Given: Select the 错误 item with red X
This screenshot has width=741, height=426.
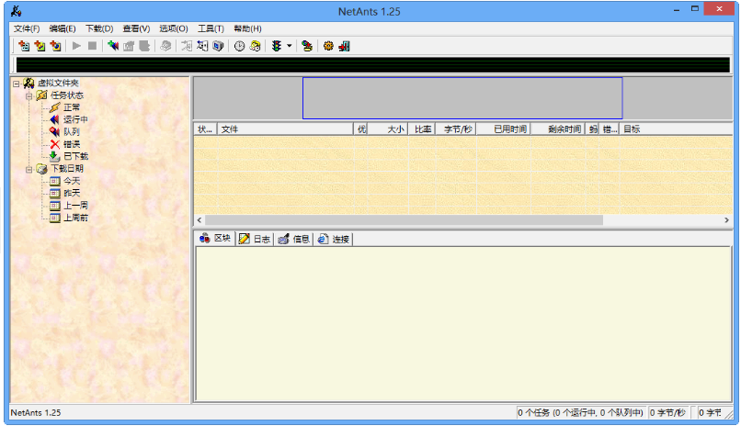Looking at the screenshot, I should [x=70, y=144].
